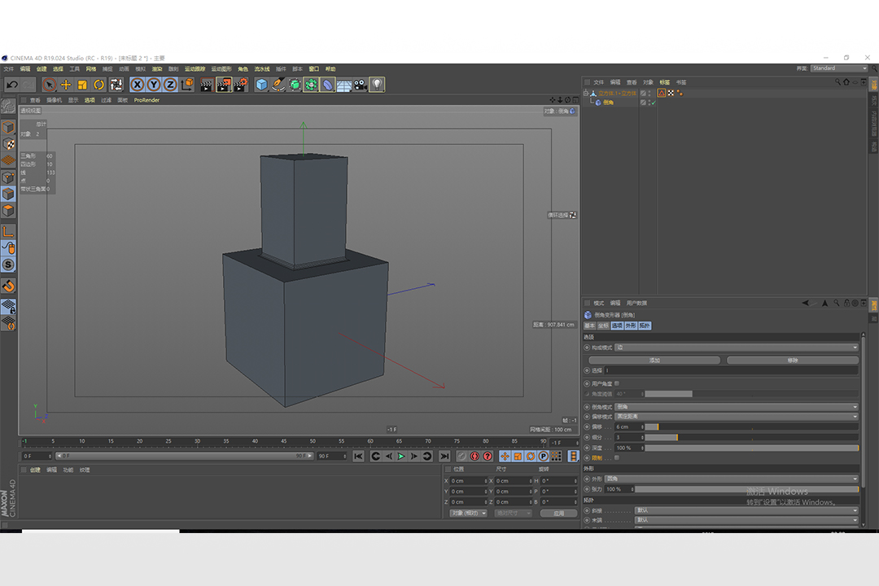879x586 pixels.
Task: Toggle the 倒角 deformer enabled checkmark
Action: click(654, 103)
